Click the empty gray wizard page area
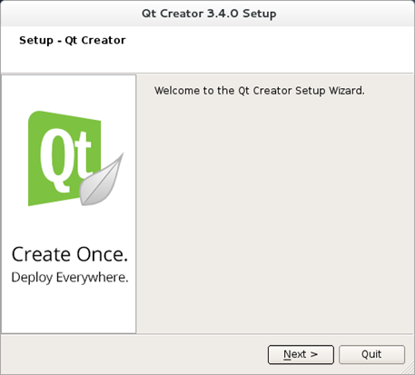Image resolution: width=415 pixels, height=375 pixels. click(275, 212)
